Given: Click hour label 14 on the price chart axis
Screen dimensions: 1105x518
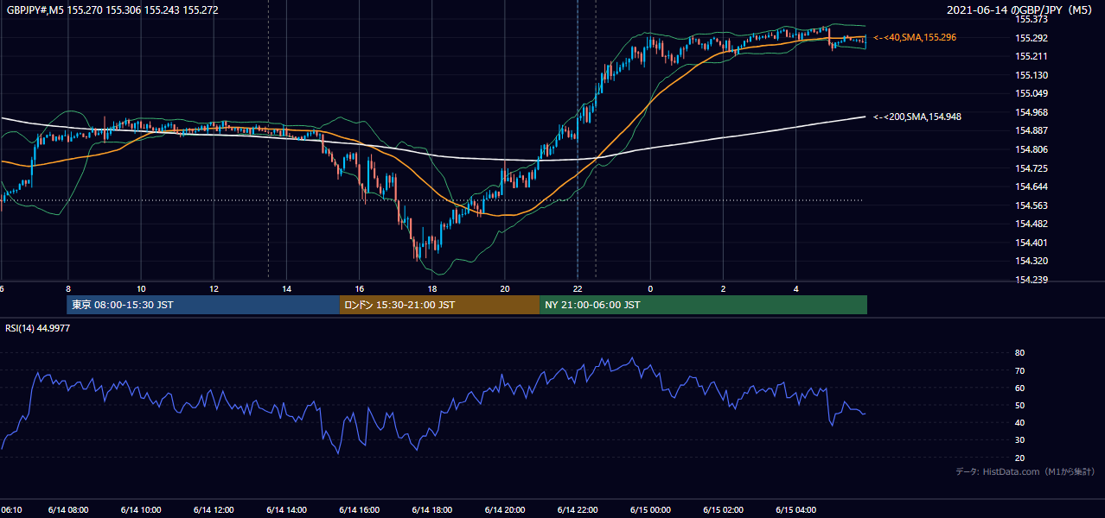Looking at the screenshot, I should pyautogui.click(x=286, y=289).
